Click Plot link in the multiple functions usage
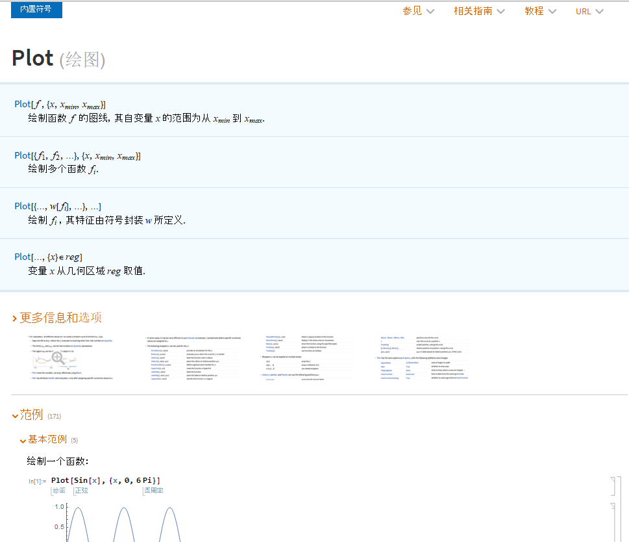This screenshot has width=629, height=542. click(x=23, y=156)
